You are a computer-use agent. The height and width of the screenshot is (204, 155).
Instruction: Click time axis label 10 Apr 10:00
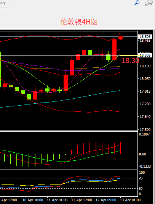(33, 200)
